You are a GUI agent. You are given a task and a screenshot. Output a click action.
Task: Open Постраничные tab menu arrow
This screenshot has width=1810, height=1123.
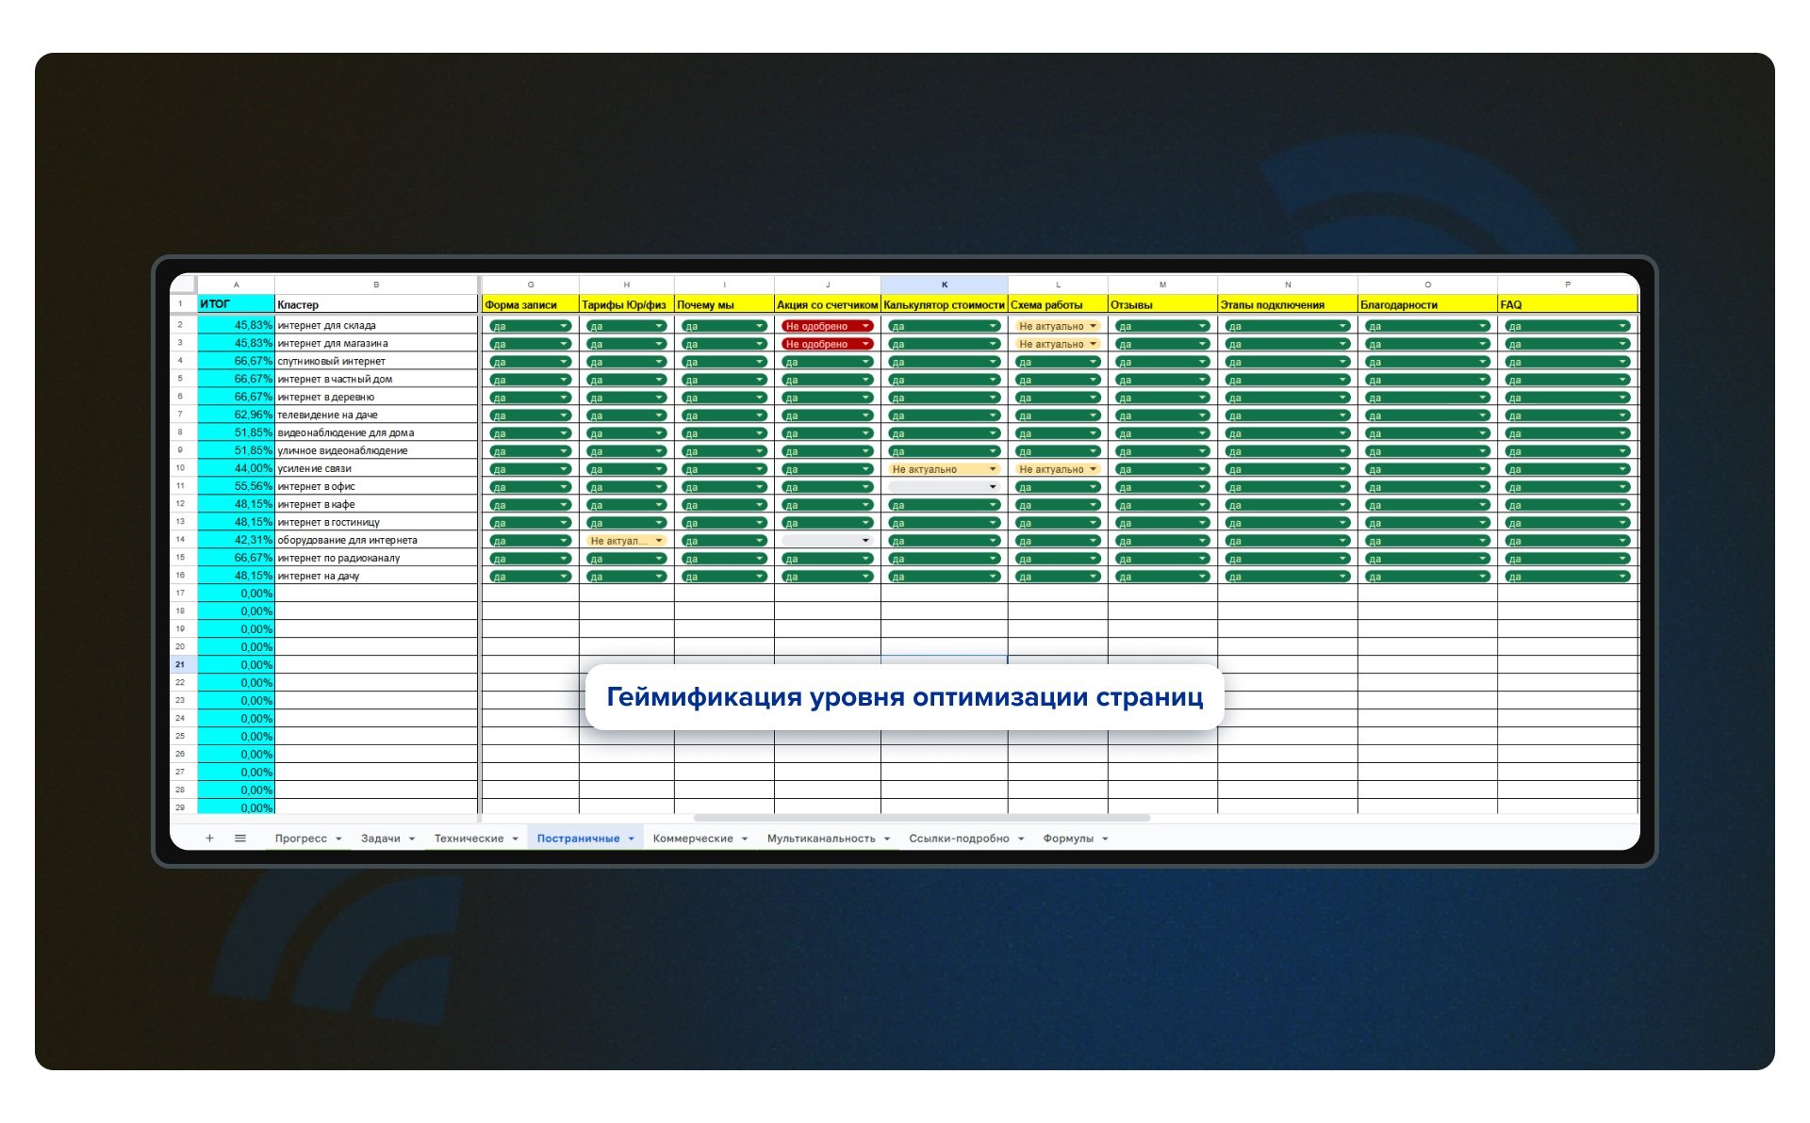click(631, 839)
